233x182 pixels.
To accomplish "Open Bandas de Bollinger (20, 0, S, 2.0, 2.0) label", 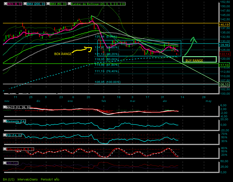I will (x=98, y=4).
